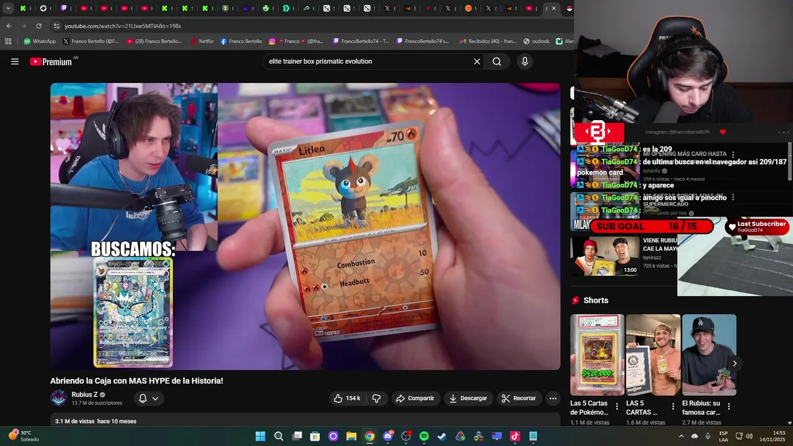The image size is (793, 446).
Task: Open the YouTube hamburger guide menu
Action: 15,61
